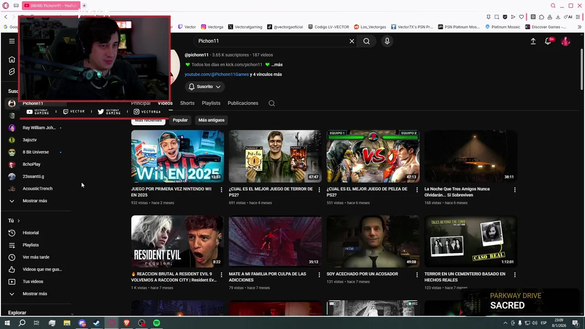Clear the search box with the X
The height and width of the screenshot is (329, 585).
tap(352, 41)
